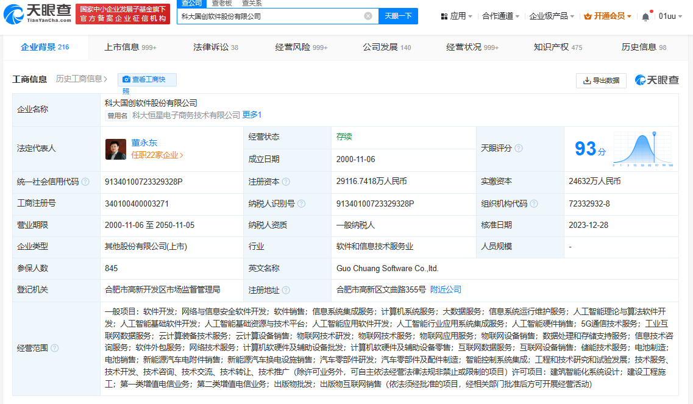
Task: Clear the search box with X icon
Action: [368, 16]
